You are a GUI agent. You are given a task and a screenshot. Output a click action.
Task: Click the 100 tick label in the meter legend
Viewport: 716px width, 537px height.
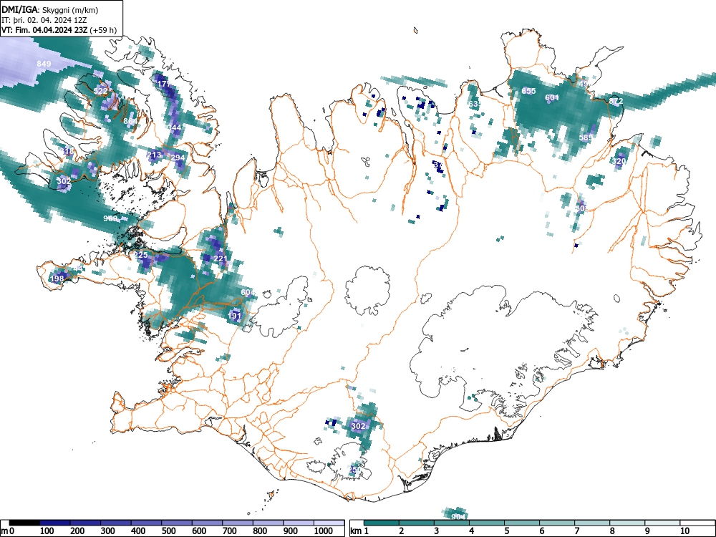tap(47, 531)
